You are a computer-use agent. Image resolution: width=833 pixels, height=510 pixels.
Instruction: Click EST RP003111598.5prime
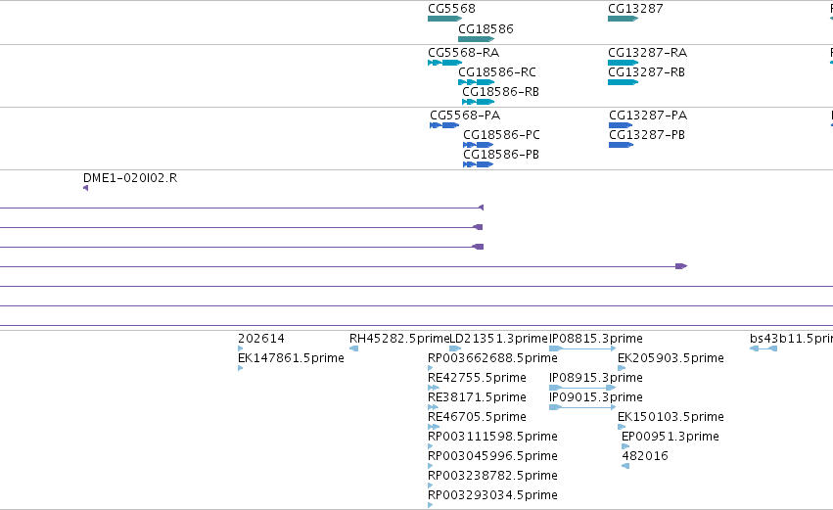coord(492,437)
